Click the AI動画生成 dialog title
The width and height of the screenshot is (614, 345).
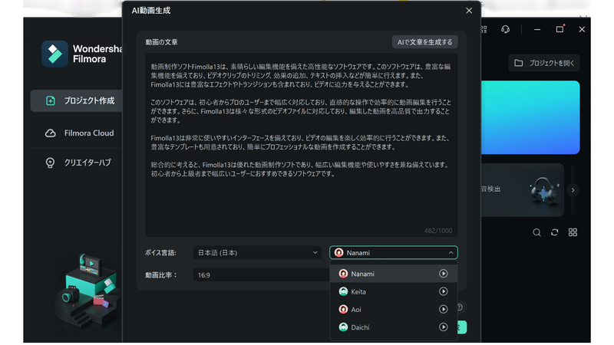click(x=151, y=11)
